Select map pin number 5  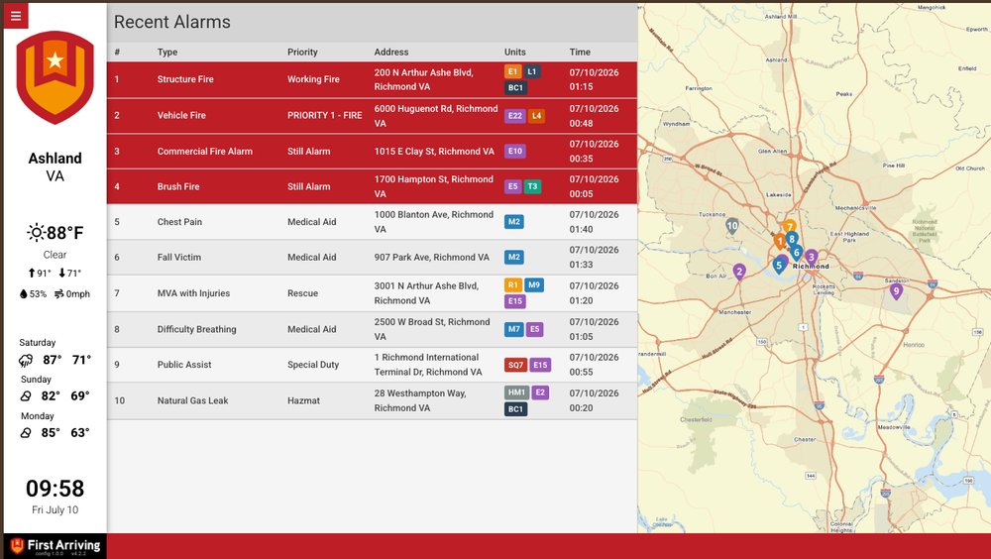[x=779, y=266]
